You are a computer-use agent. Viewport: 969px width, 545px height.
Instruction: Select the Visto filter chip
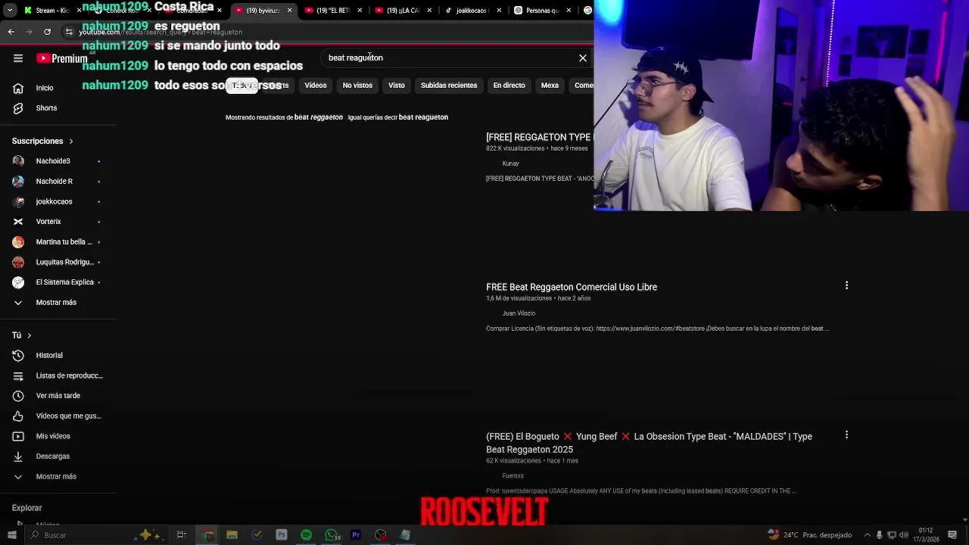pos(397,86)
